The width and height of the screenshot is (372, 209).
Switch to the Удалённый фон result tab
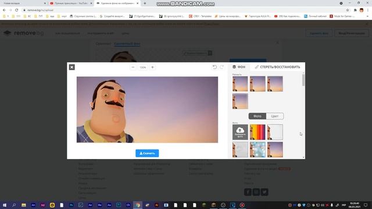pos(127,44)
